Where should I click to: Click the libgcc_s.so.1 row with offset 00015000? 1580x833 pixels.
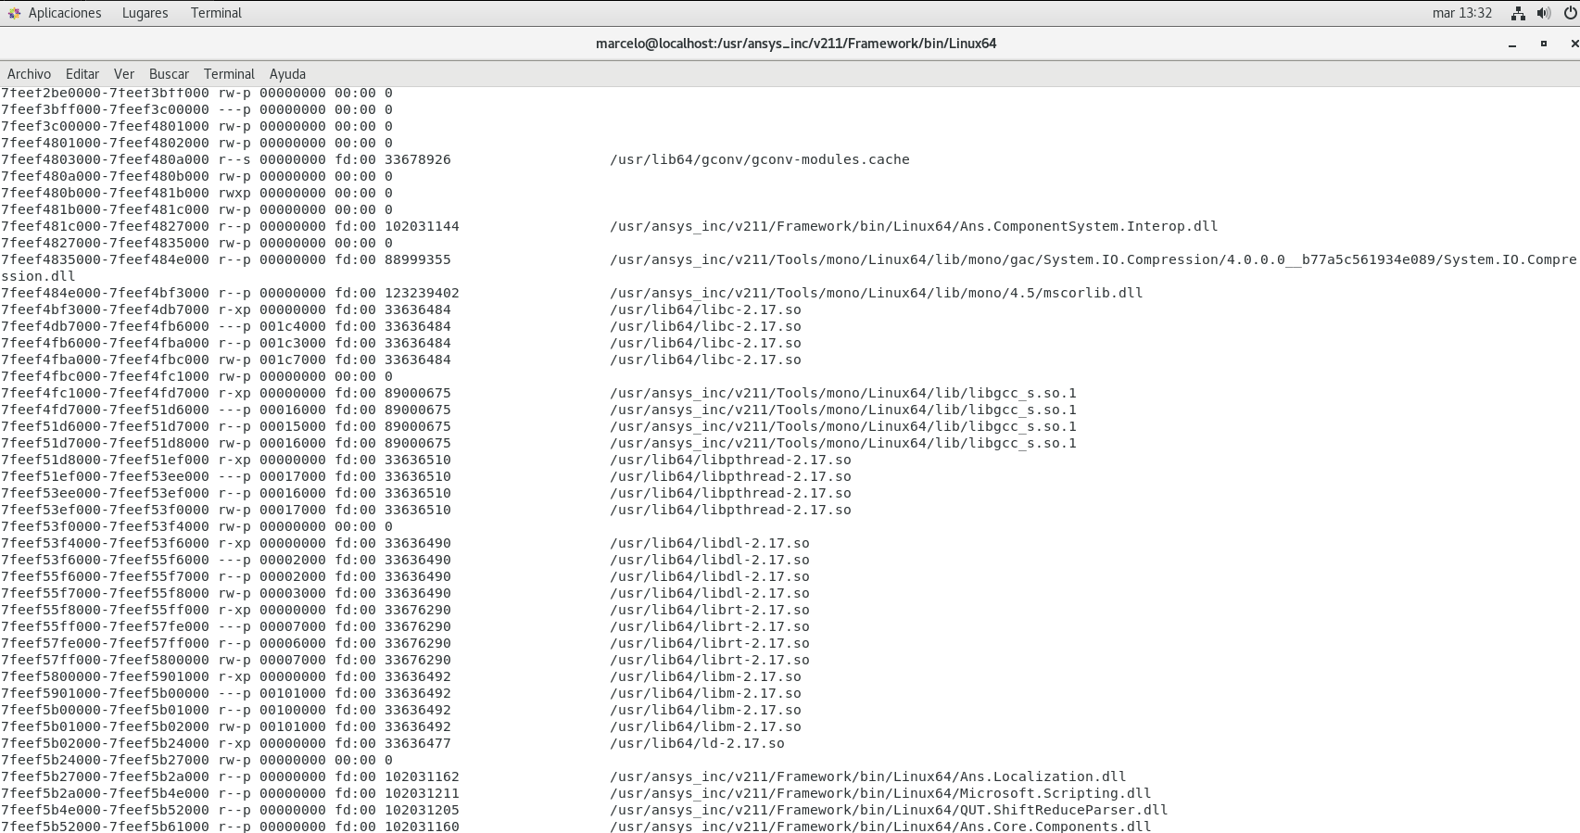click(x=538, y=426)
